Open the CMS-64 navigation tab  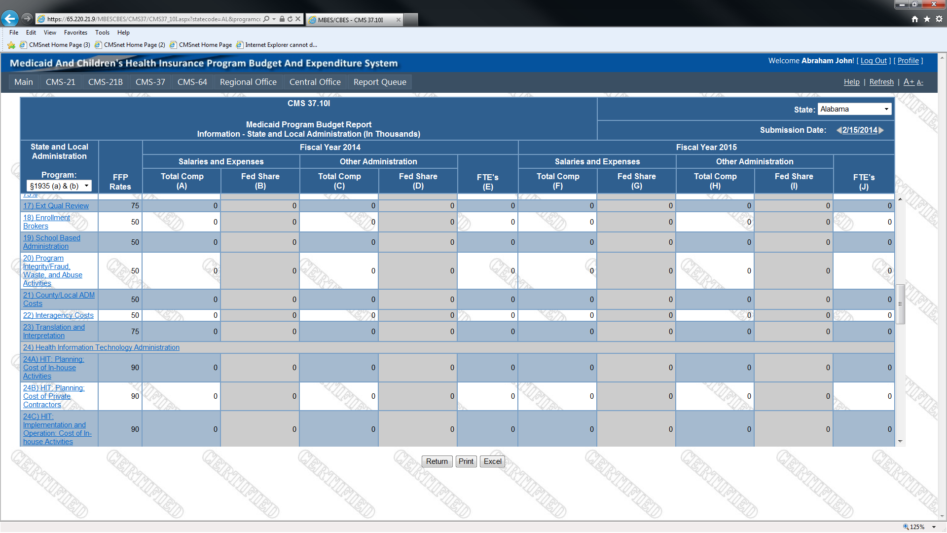tap(192, 82)
